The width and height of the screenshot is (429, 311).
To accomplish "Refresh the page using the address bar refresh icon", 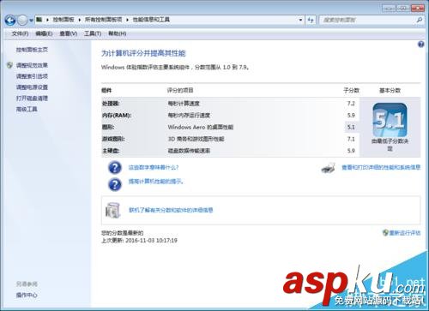I will pyautogui.click(x=311, y=20).
